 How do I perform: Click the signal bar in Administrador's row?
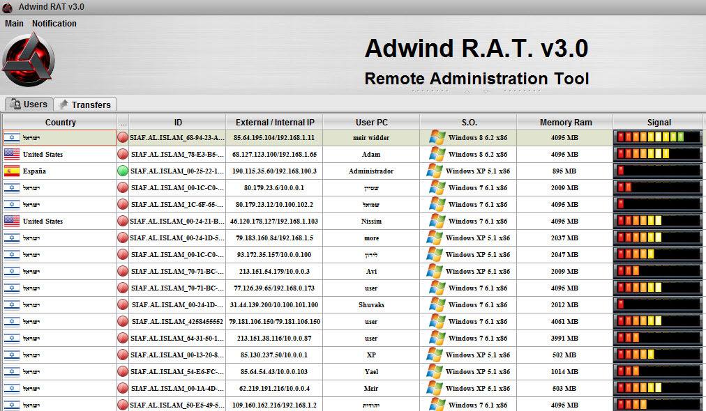[x=658, y=171]
